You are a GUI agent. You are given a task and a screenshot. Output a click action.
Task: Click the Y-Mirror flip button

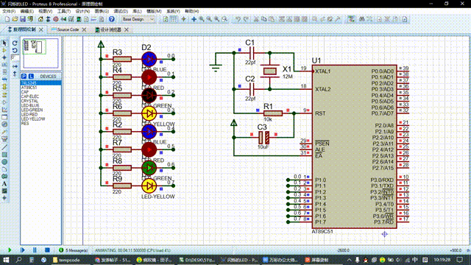pyautogui.click(x=15, y=74)
